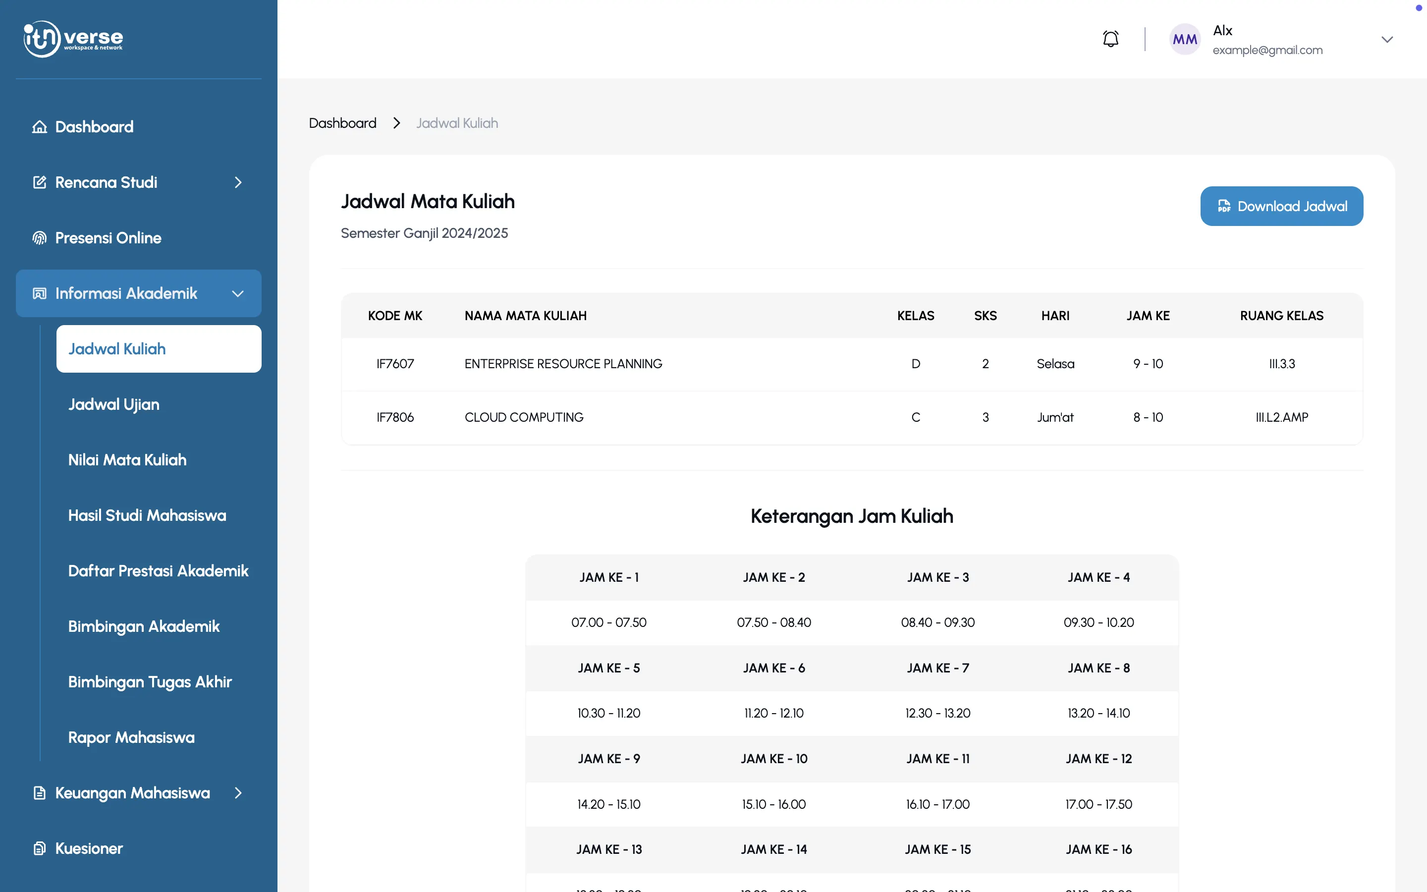Open Daftar Prestasi Akademik
Image resolution: width=1427 pixels, height=892 pixels.
pyautogui.click(x=159, y=570)
